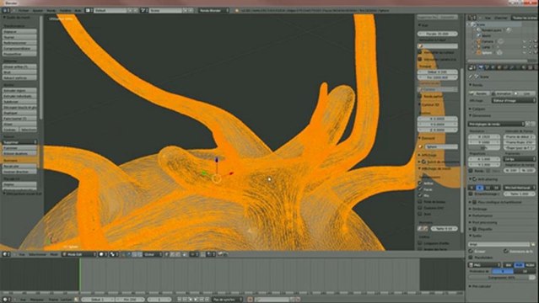Click the Dupliquer button
Image resolution: width=539 pixels, height=303 pixels.
click(19, 113)
